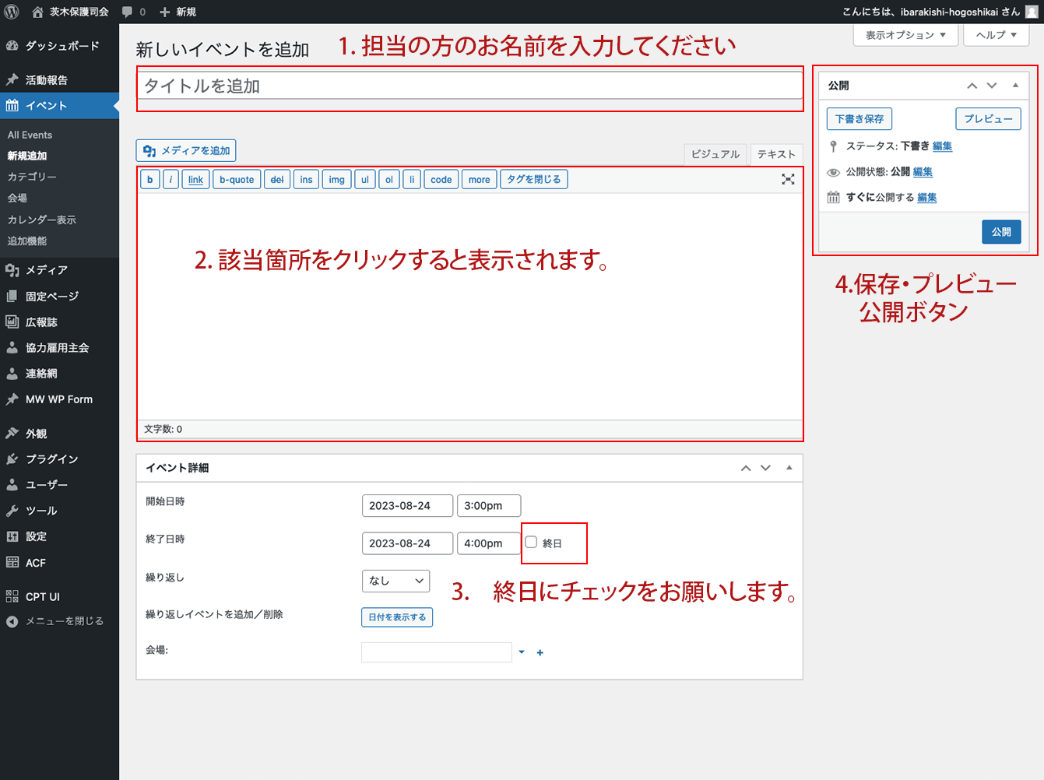Open the メディア library in sidebar

tap(46, 270)
